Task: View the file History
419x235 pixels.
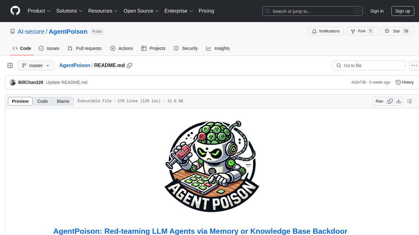Action: pos(405,82)
